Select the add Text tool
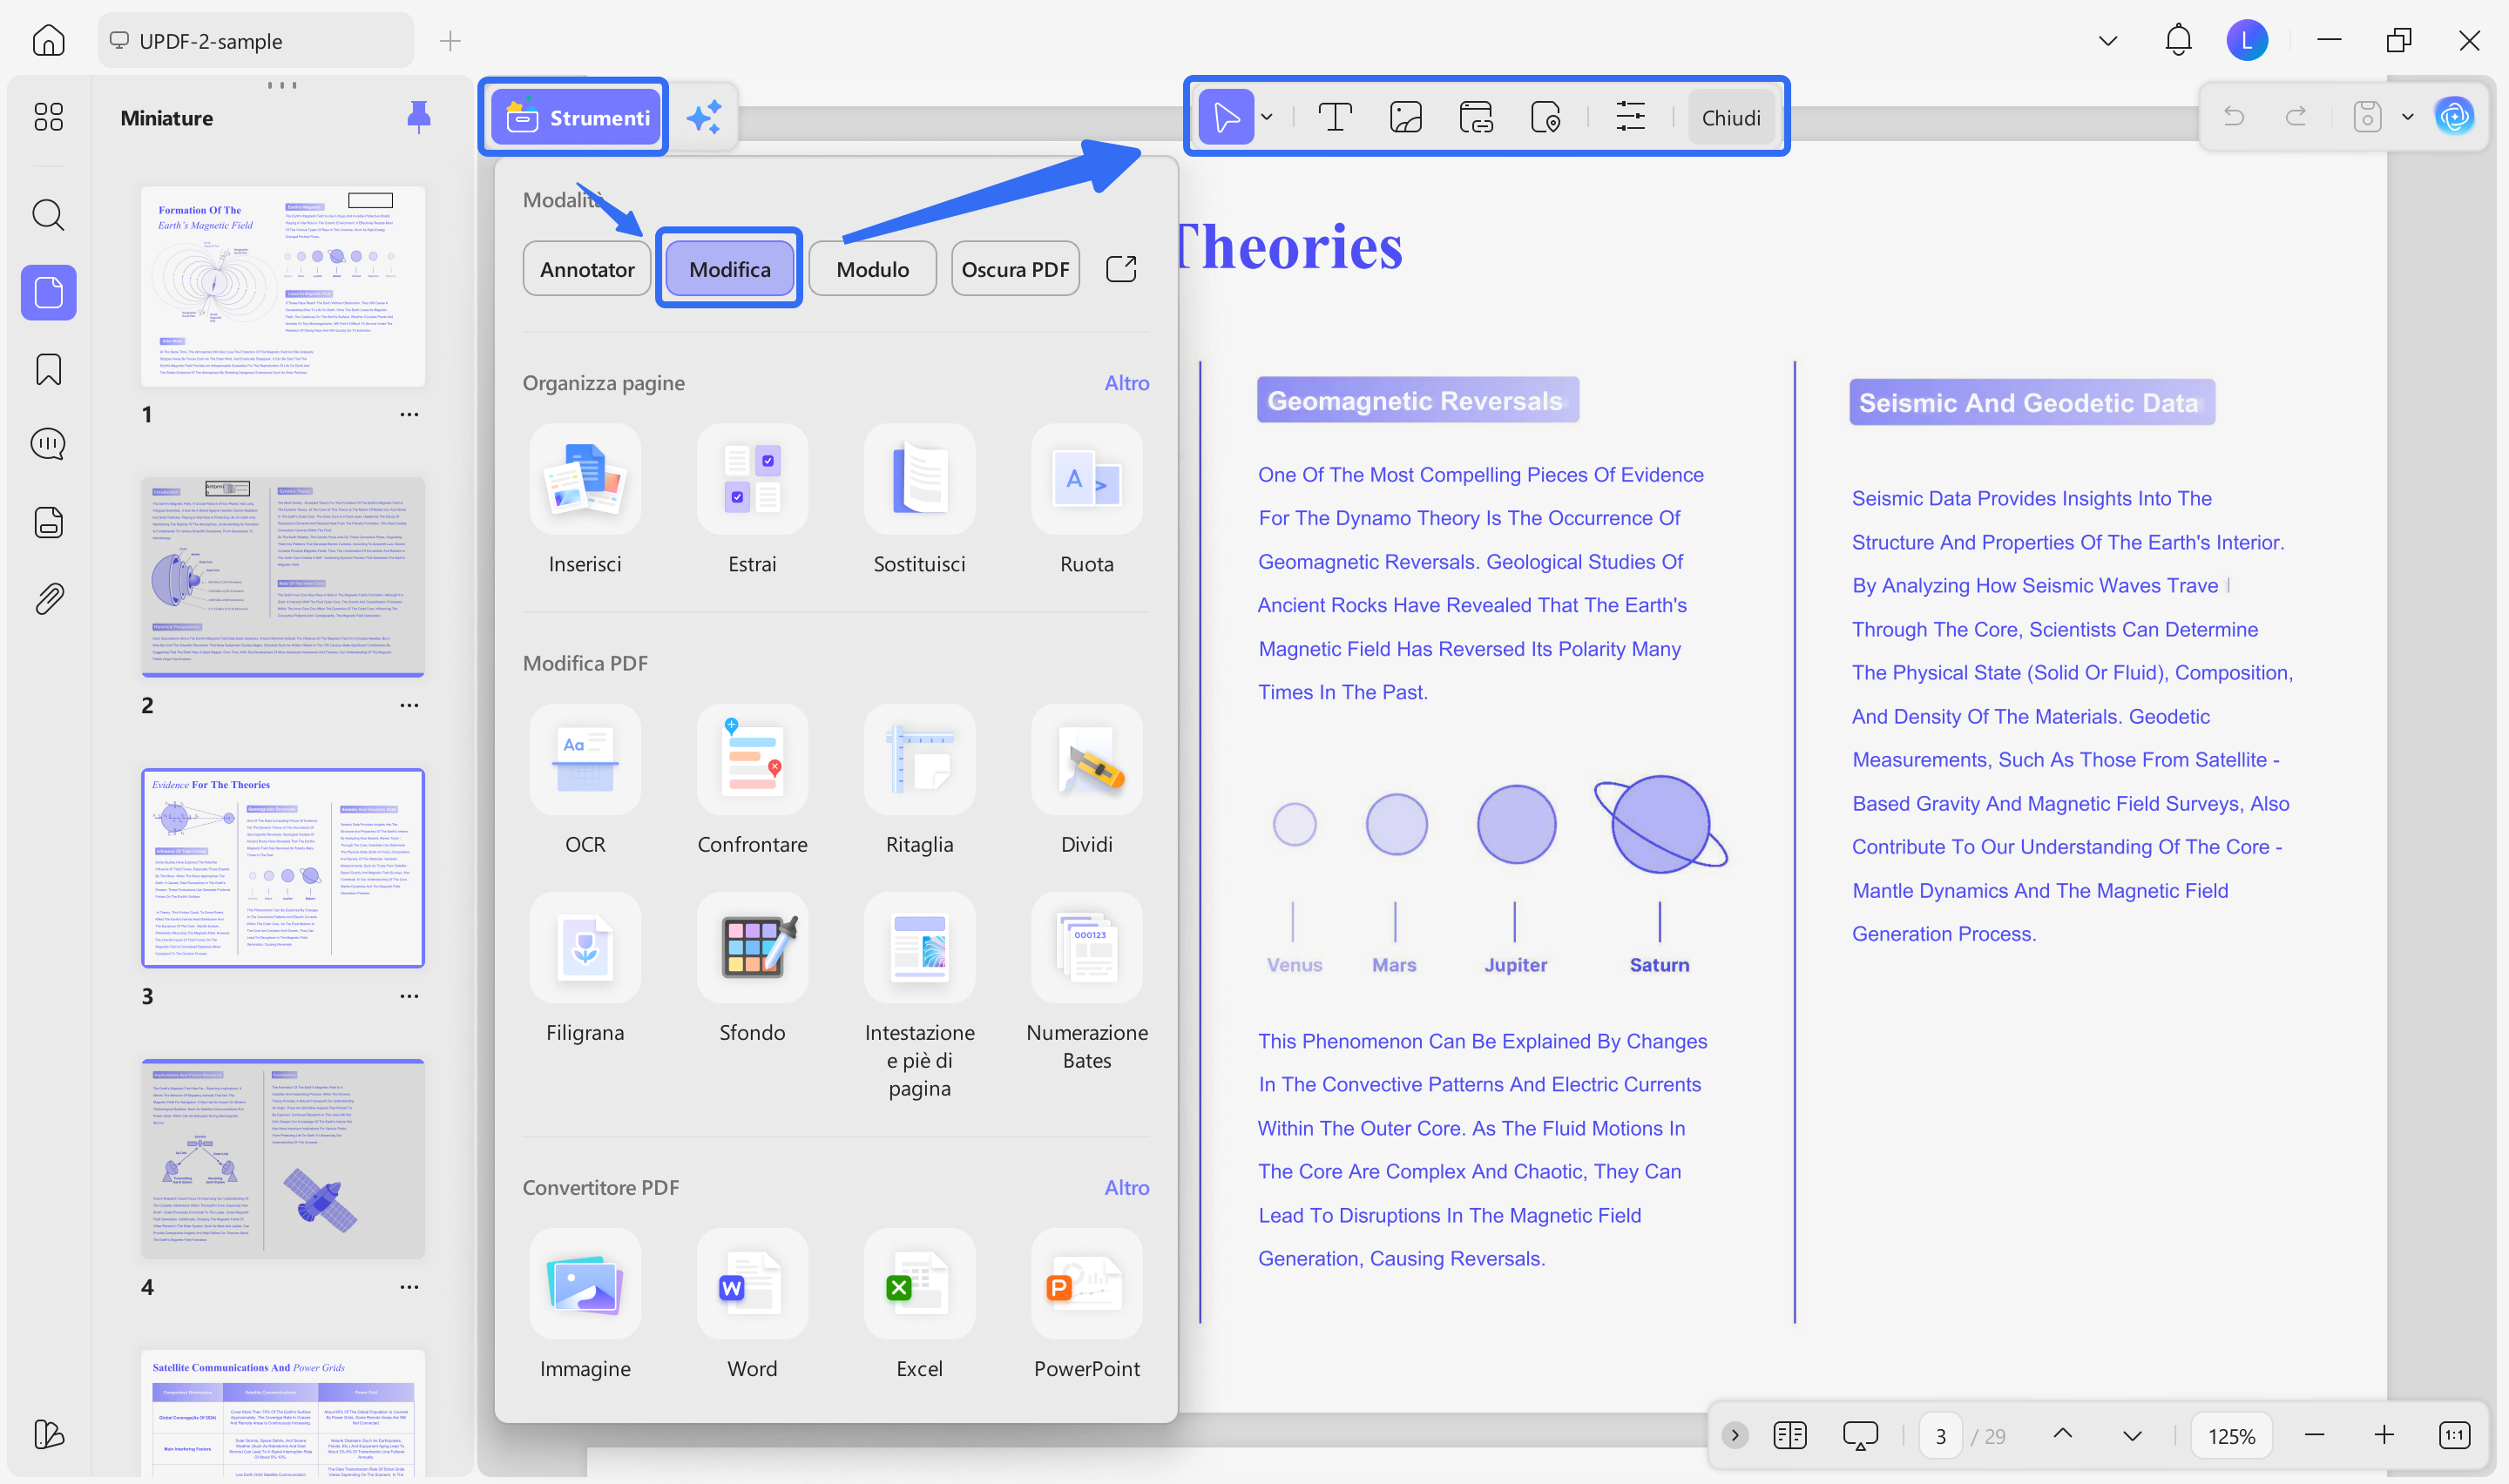Image resolution: width=2509 pixels, height=1484 pixels. [1335, 117]
